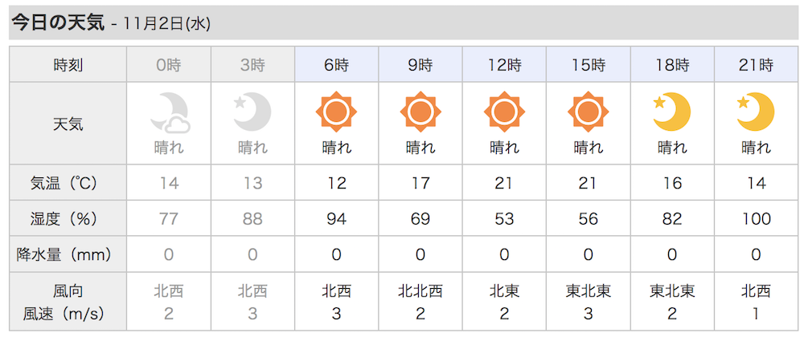Viewport: 804px width, 337px height.
Task: Click the grey moon-with-star icon at 3時
Action: pyautogui.click(x=252, y=112)
